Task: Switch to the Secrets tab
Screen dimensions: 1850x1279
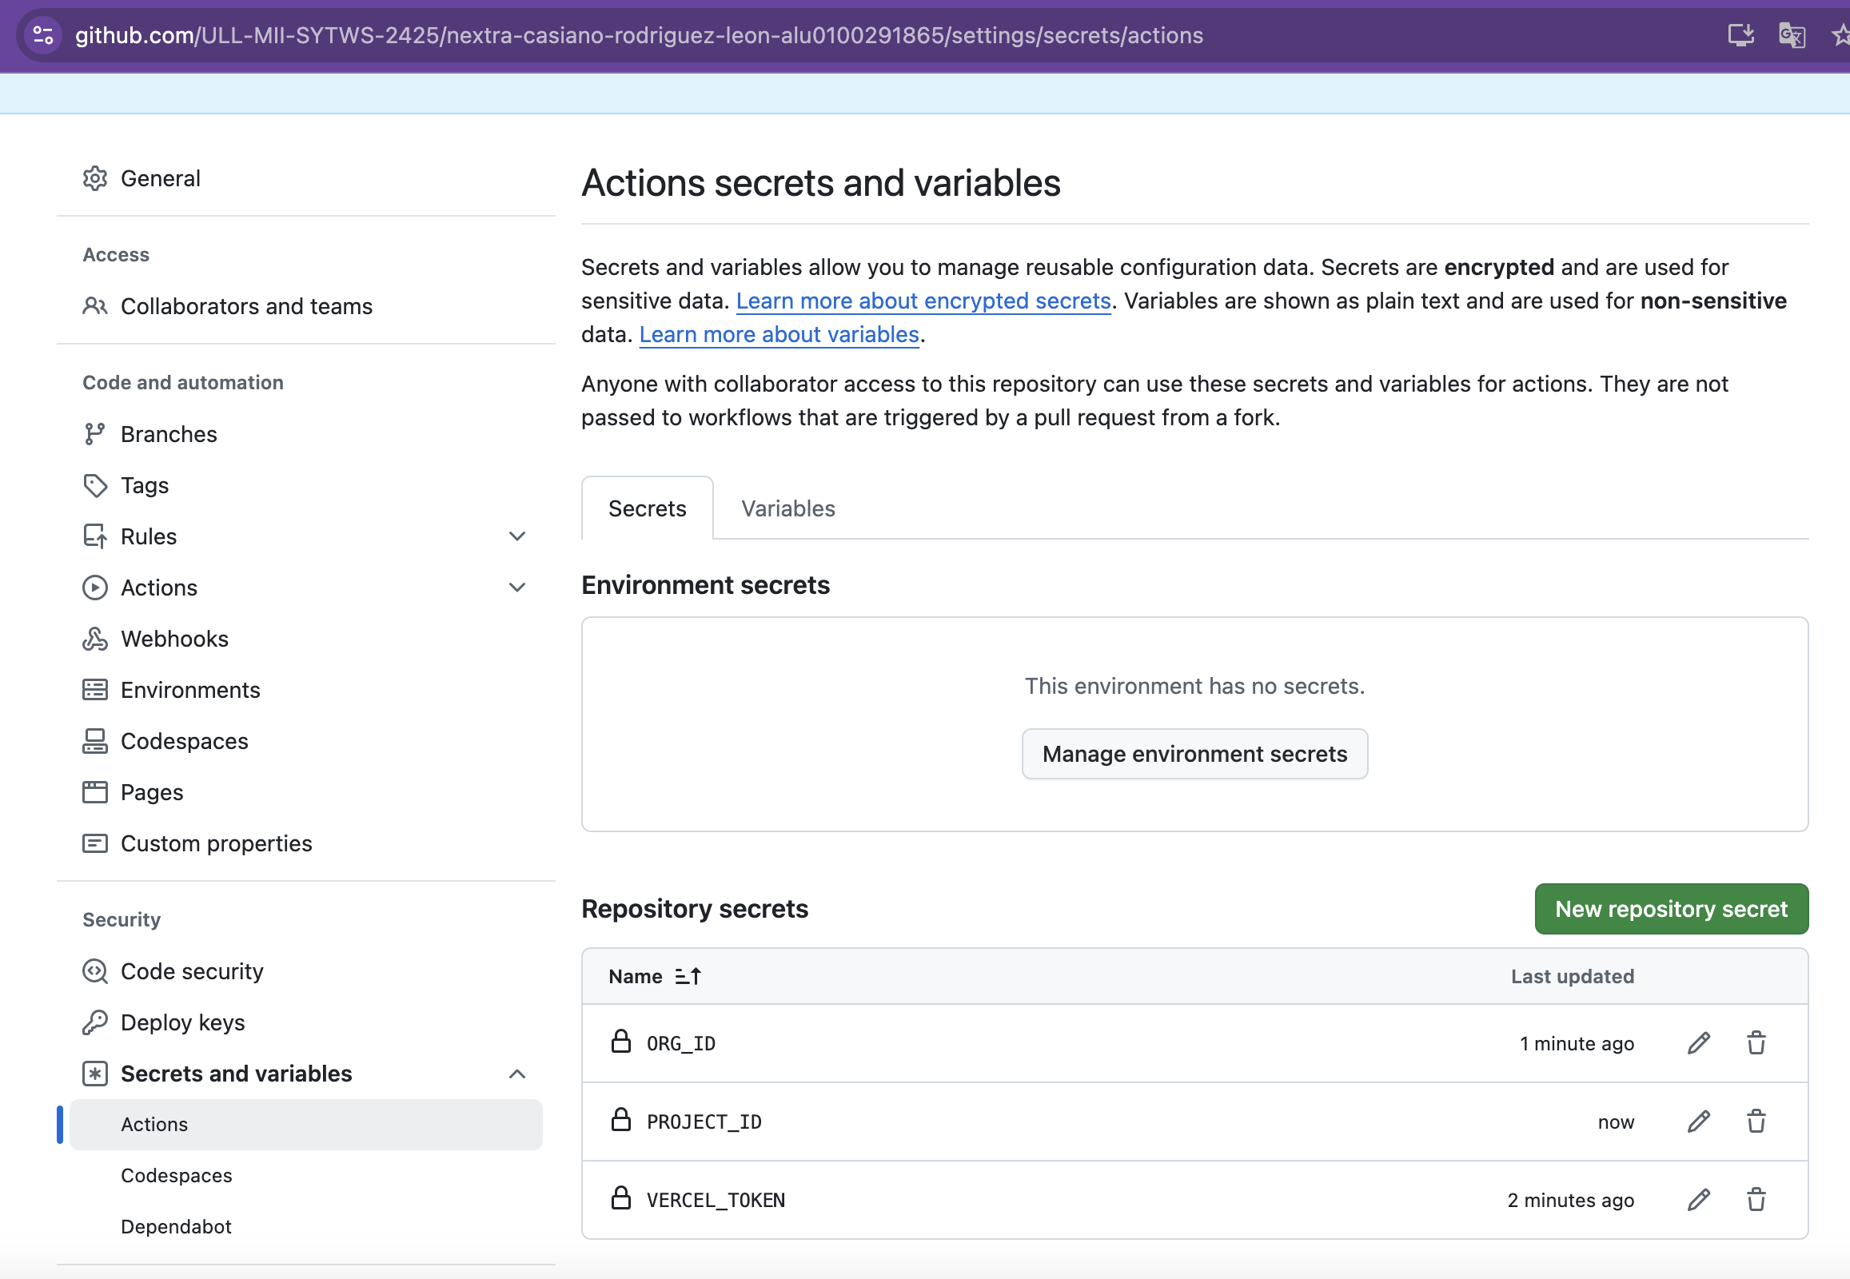Action: pos(647,508)
